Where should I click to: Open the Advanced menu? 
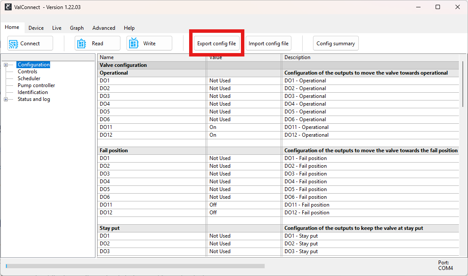pyautogui.click(x=104, y=28)
